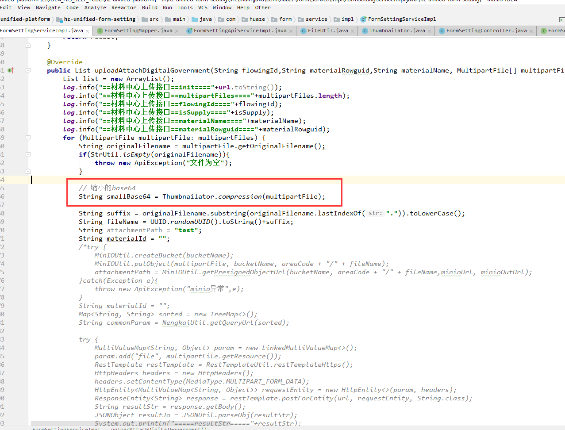Screen dimensions: 565x430
Task: Click the class icon on FormSettingApiServiceImpl.java tab
Action: (189, 31)
